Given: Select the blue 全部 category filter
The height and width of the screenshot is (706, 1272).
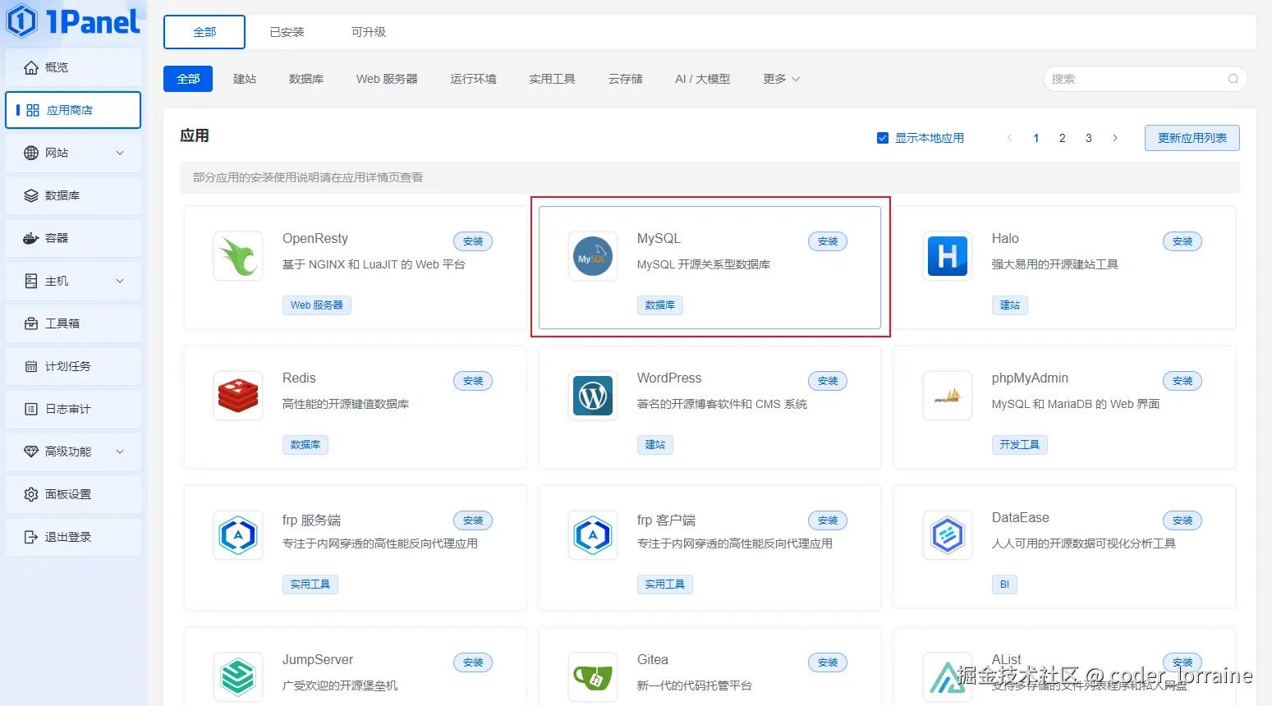Looking at the screenshot, I should [188, 79].
